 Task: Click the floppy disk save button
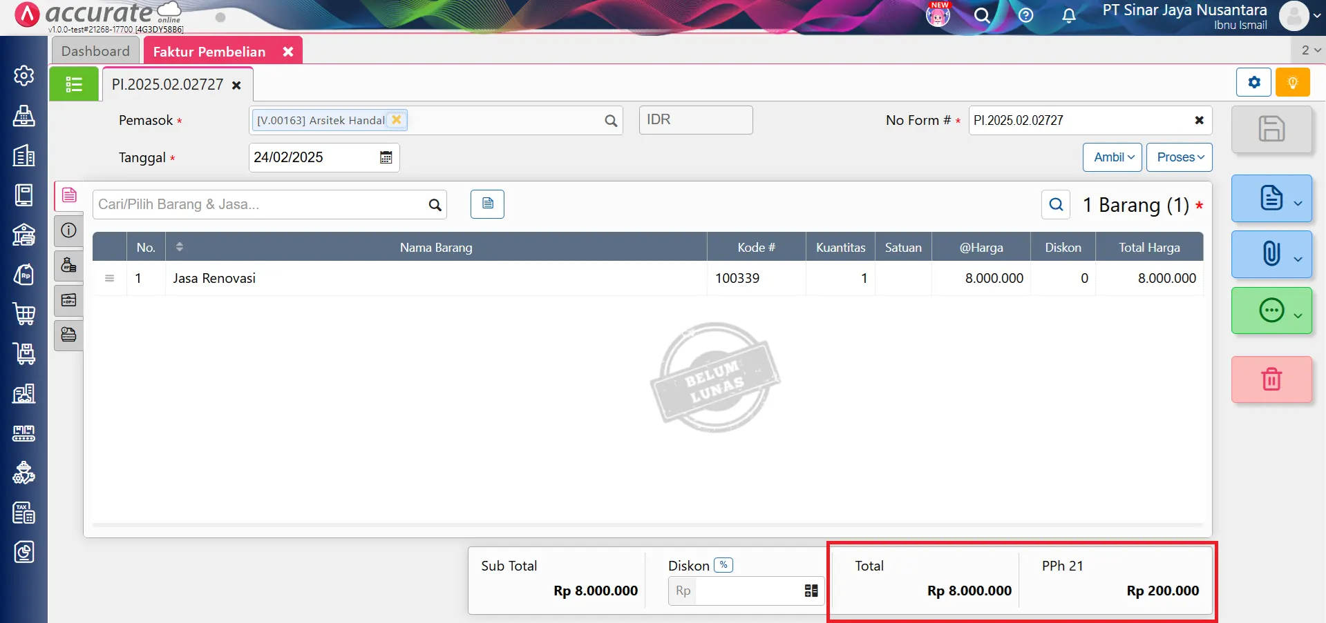click(1271, 129)
